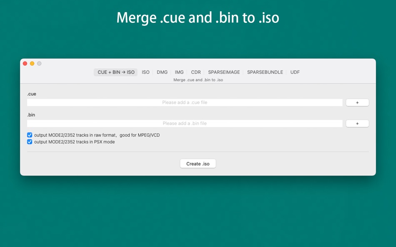Choose the CDR tab
Viewport: 396px width, 247px height.
tap(196, 72)
